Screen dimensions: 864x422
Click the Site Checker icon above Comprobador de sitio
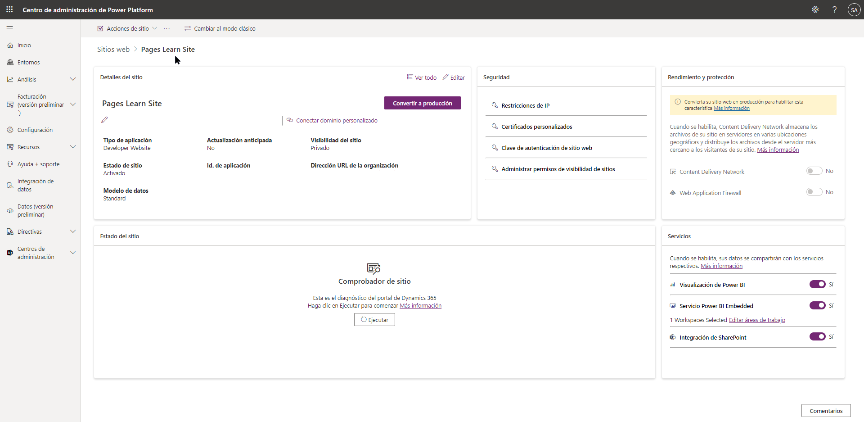[374, 268]
